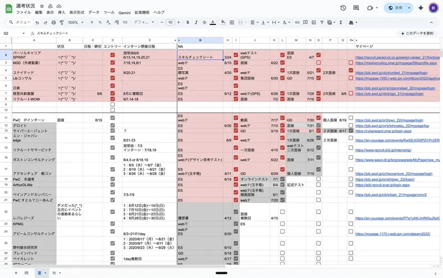Screen dimensions: 443x278
Task: Open input tools あ dropdown
Action: point(353,22)
